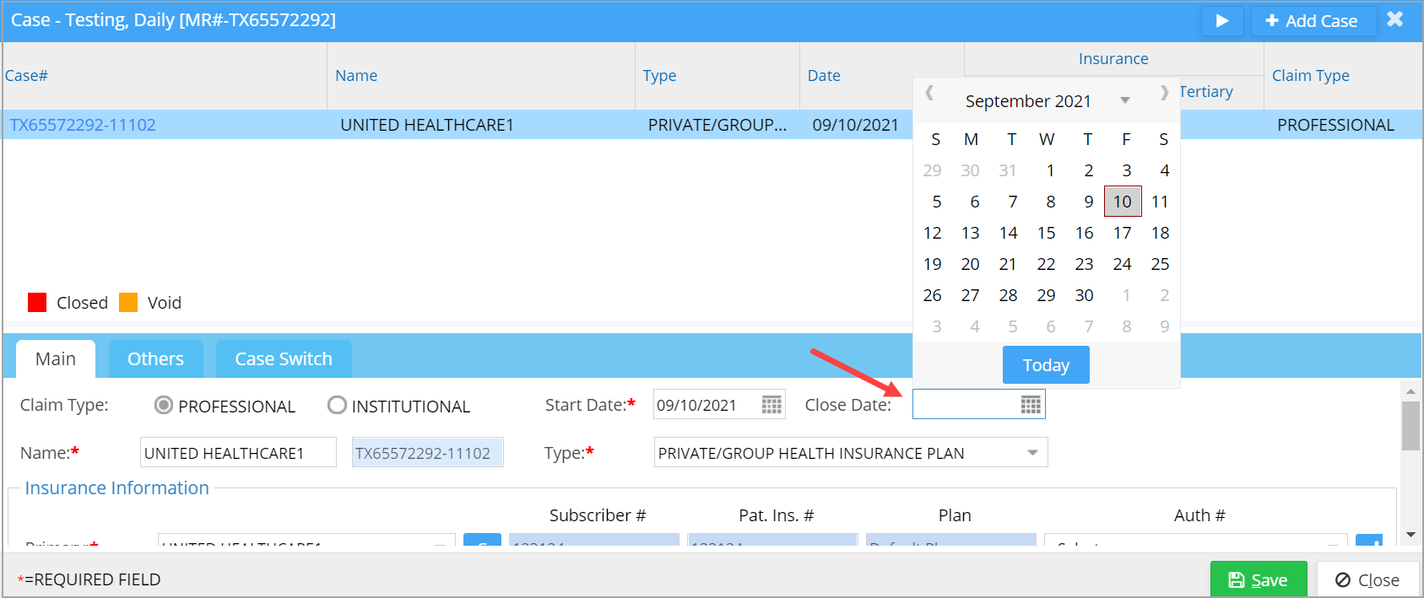
Task: Open case link TX65572292-11102
Action: (x=83, y=125)
